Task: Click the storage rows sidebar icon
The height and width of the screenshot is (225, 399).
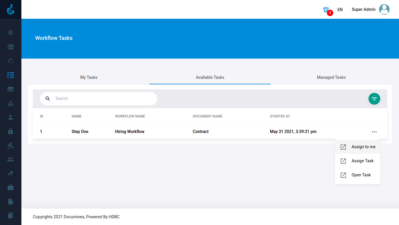Action: (x=11, y=47)
